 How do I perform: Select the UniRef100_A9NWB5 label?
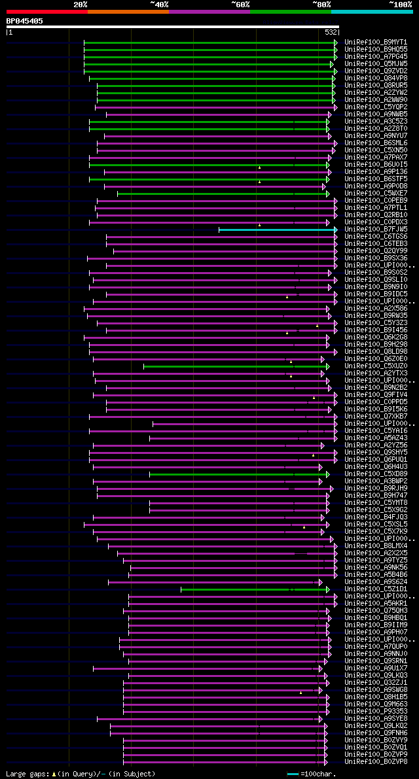coord(376,114)
